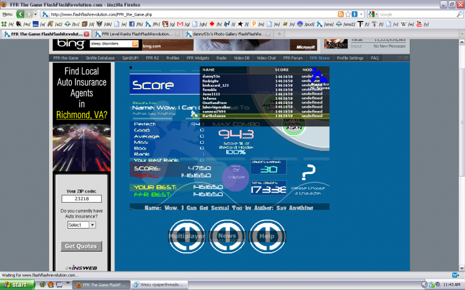Open Video Chat nav item
The width and height of the screenshot is (465, 290).
pos(266,58)
